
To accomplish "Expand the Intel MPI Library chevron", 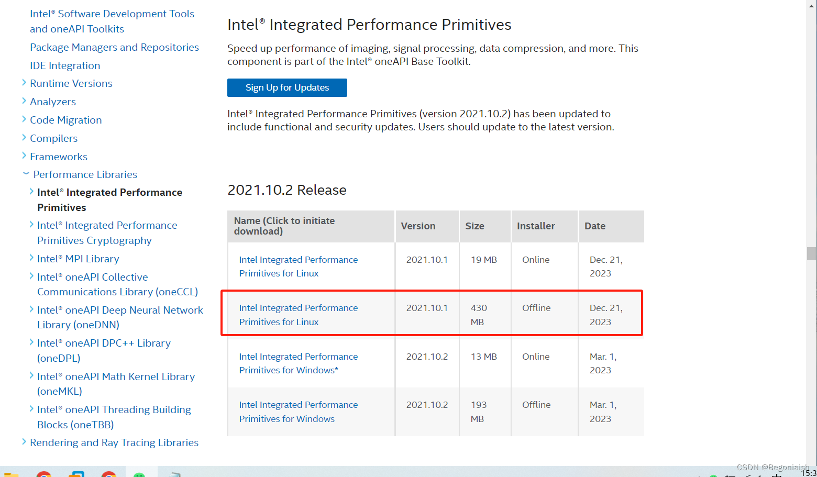I will [31, 258].
